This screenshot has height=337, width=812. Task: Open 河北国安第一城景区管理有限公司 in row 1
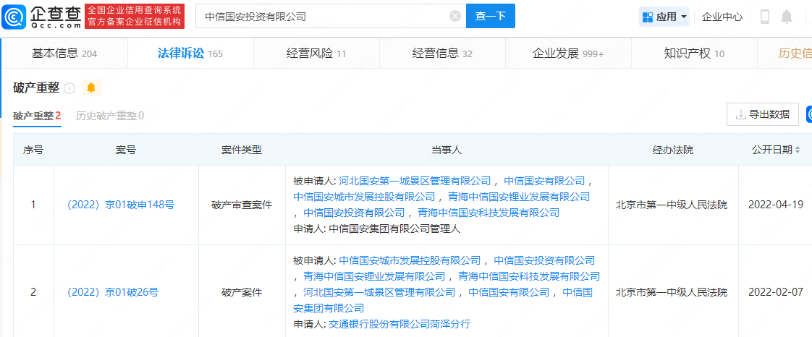(415, 182)
